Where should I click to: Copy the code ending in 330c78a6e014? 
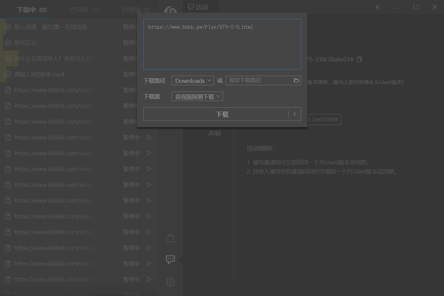click(x=359, y=59)
